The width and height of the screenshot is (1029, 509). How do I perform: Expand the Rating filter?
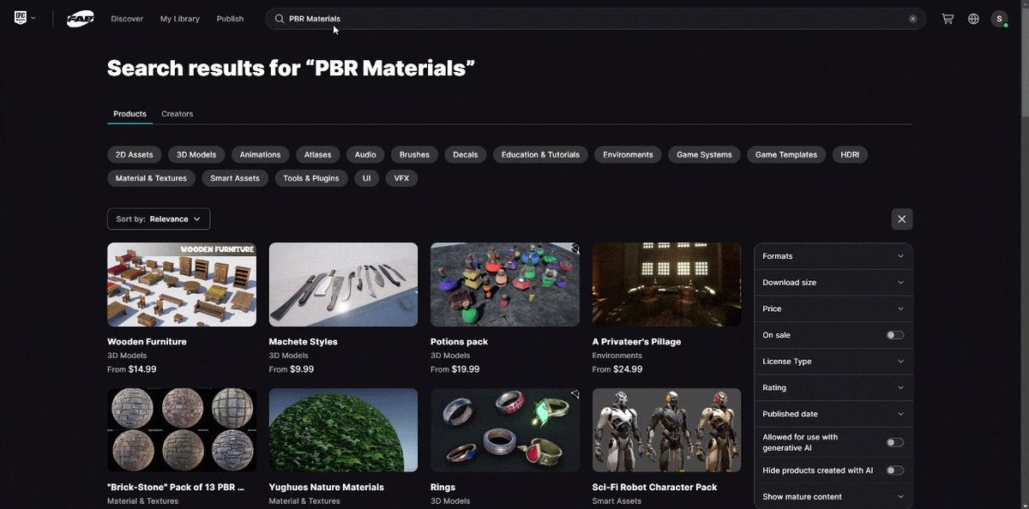(833, 387)
